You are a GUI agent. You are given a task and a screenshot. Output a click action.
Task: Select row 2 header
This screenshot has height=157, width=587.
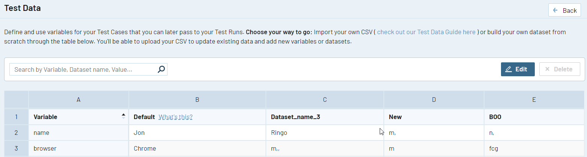point(16,133)
